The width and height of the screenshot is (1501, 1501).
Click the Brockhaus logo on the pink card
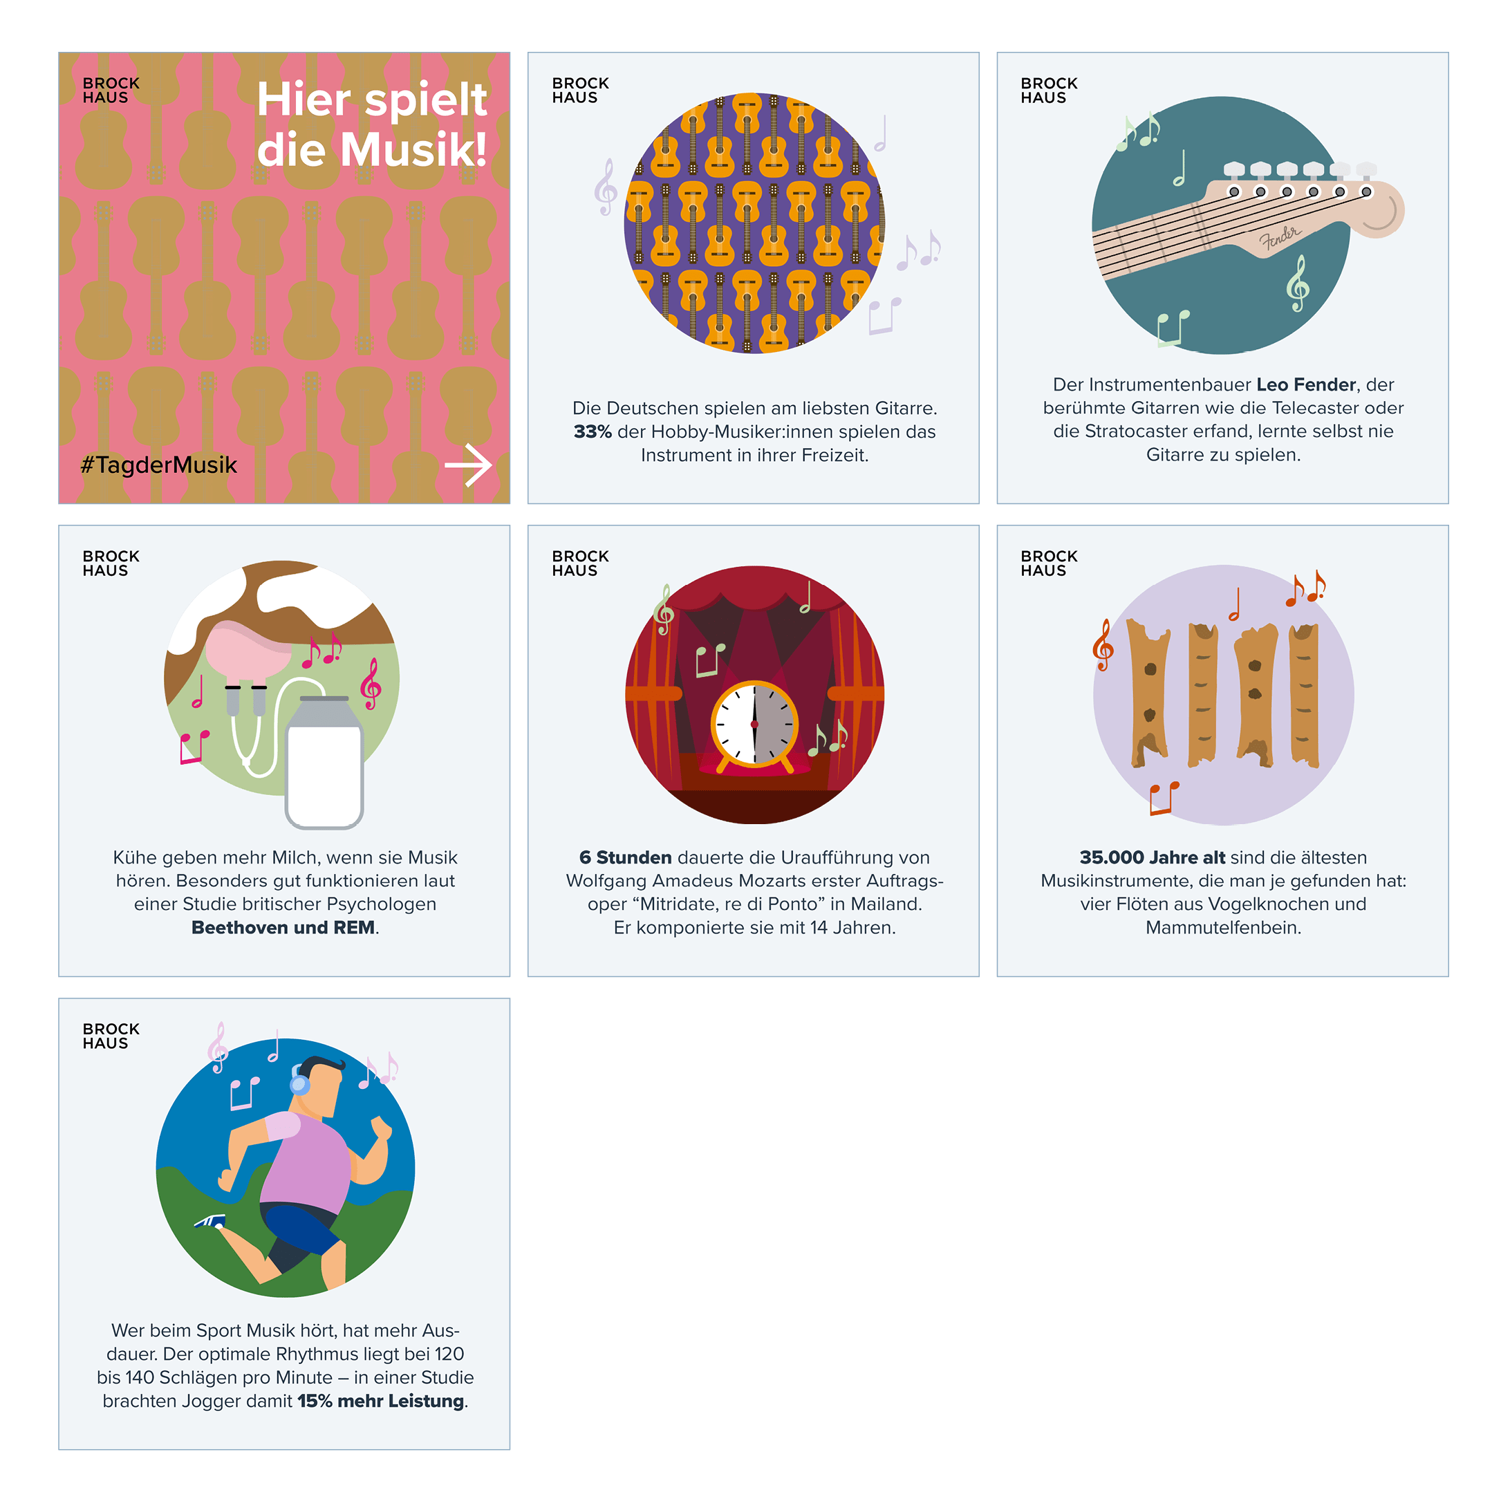[x=111, y=90]
